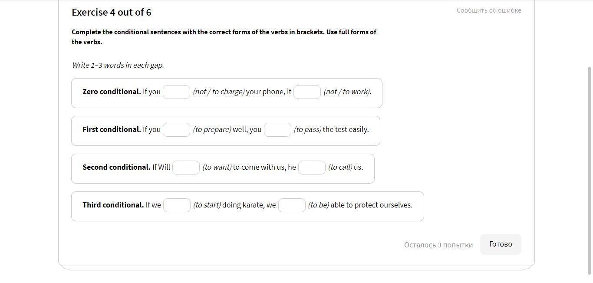
Task: Click the "Осталось 3 попытки" text
Action: click(438, 245)
